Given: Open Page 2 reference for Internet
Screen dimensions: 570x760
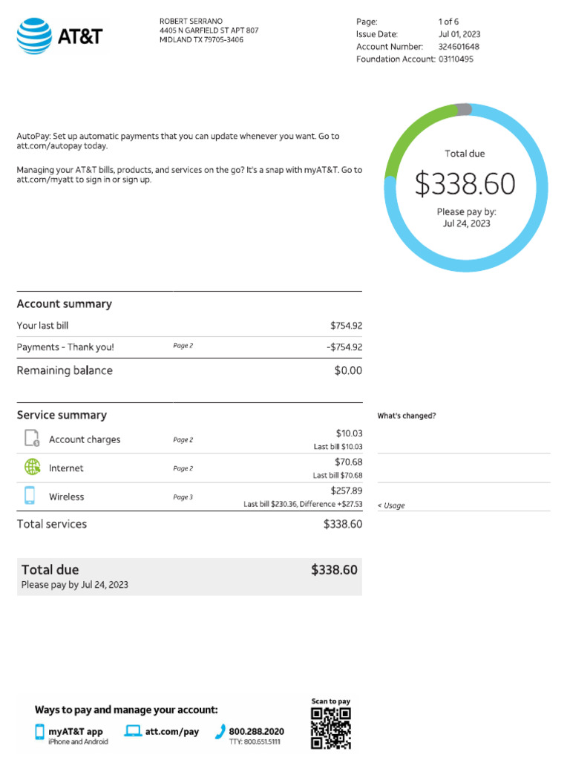Looking at the screenshot, I should 183,468.
